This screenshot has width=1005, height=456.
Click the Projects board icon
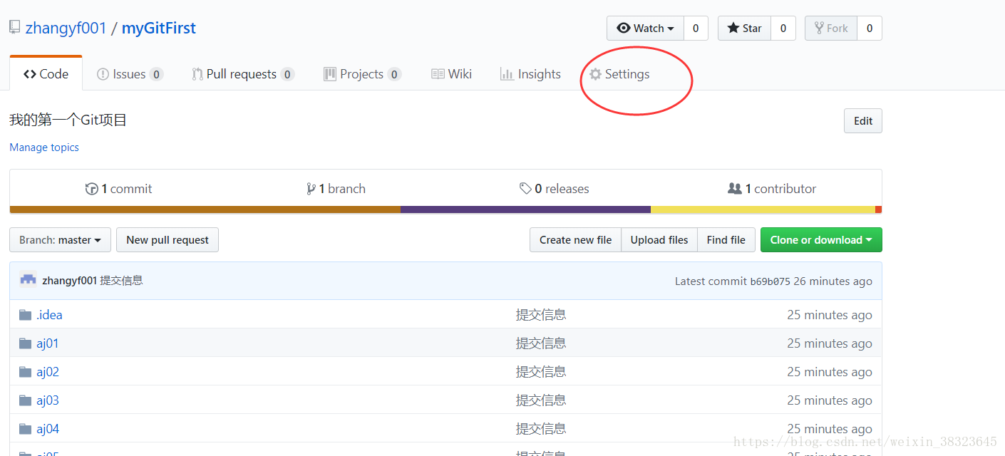(330, 74)
